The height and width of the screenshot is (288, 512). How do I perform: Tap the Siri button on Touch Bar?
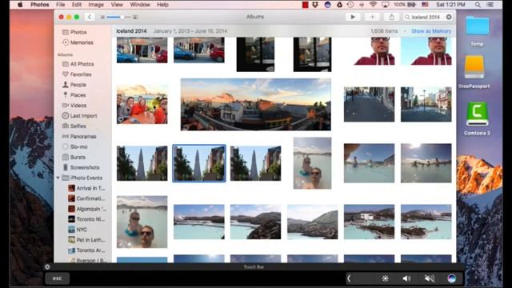click(451, 278)
